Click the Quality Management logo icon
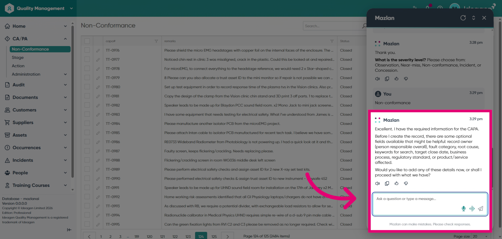 click(9, 8)
